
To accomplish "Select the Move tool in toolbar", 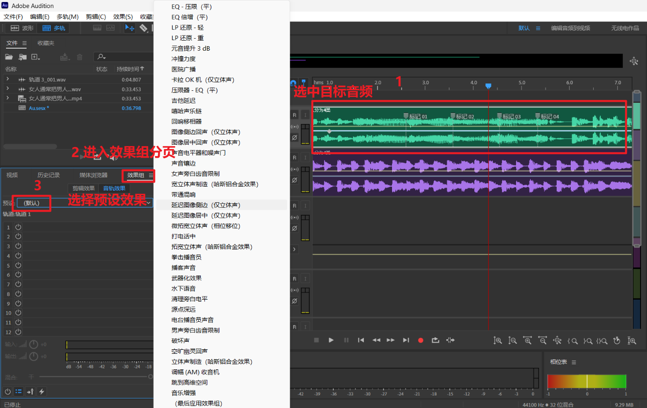I will point(129,28).
